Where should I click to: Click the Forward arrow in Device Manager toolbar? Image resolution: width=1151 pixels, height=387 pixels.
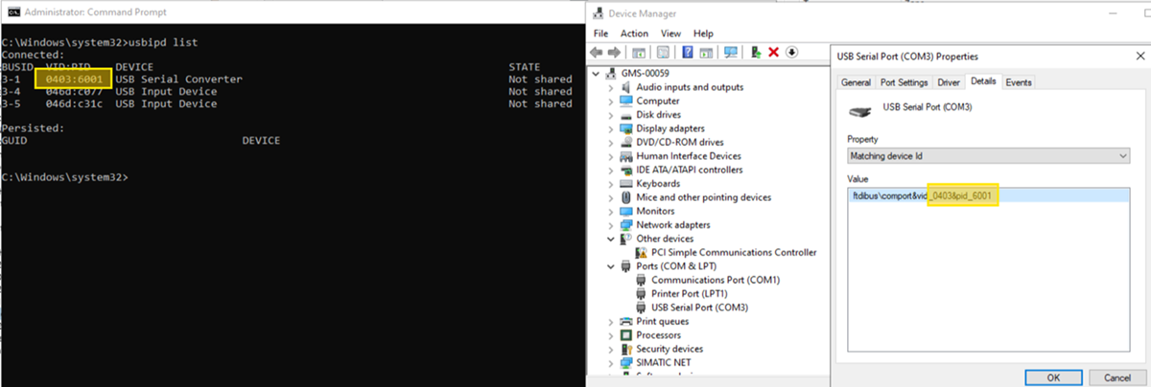tap(614, 52)
